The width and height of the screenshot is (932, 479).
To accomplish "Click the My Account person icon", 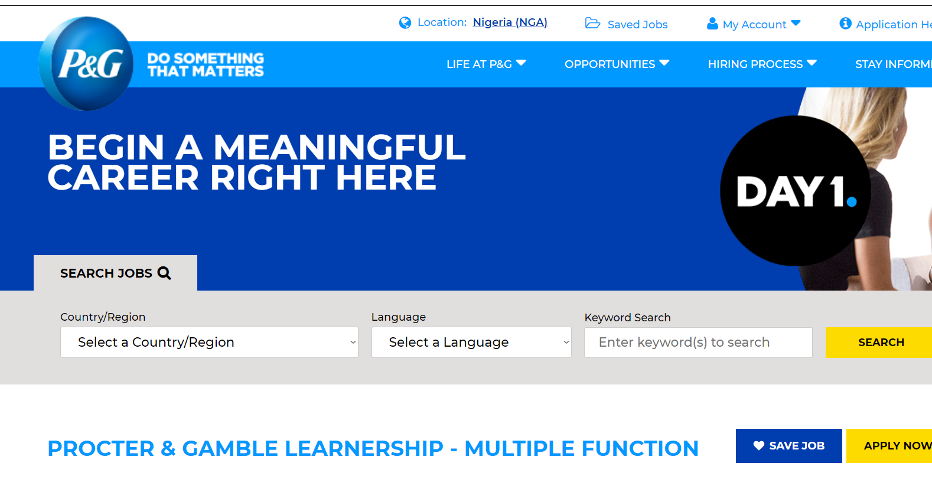I will (x=712, y=23).
